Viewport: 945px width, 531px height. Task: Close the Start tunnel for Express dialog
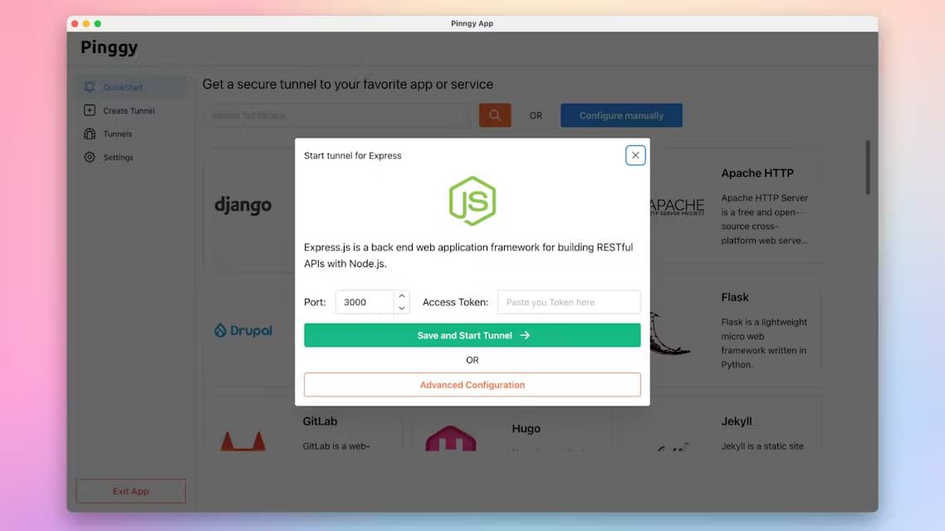click(635, 155)
